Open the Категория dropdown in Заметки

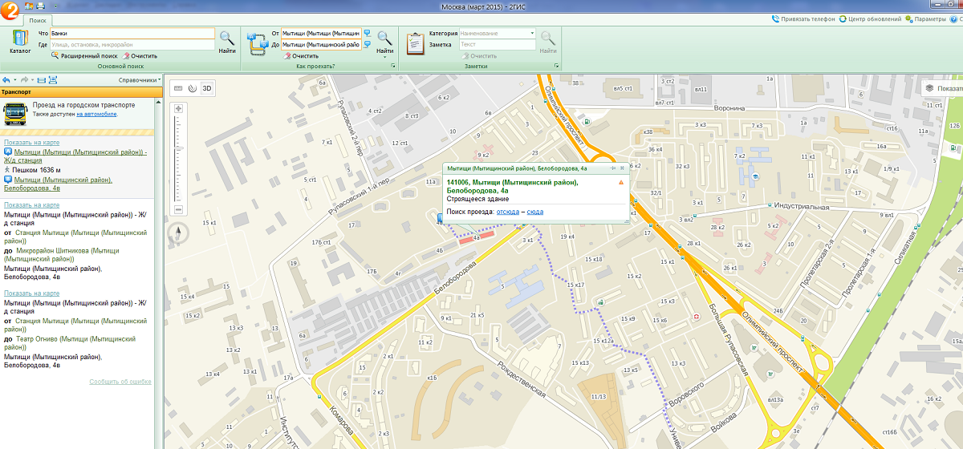[532, 34]
